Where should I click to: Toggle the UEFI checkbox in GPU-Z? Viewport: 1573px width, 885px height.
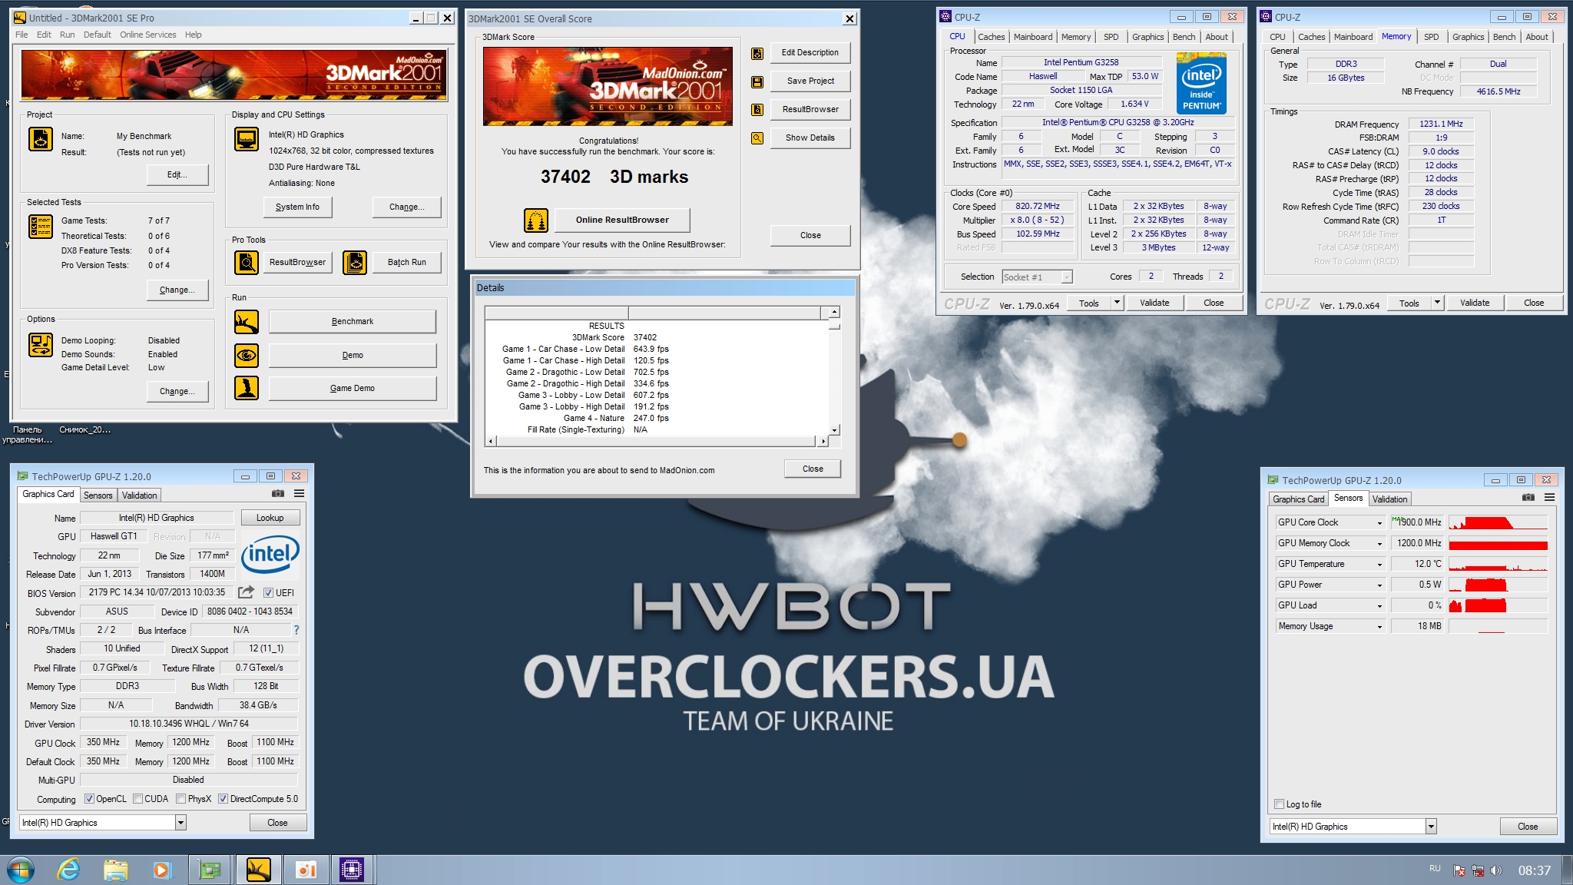pos(268,593)
